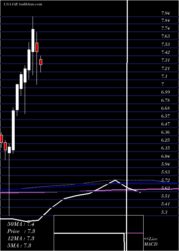
Task: Click the 5.51 price axis label
Action: [x=165, y=196]
